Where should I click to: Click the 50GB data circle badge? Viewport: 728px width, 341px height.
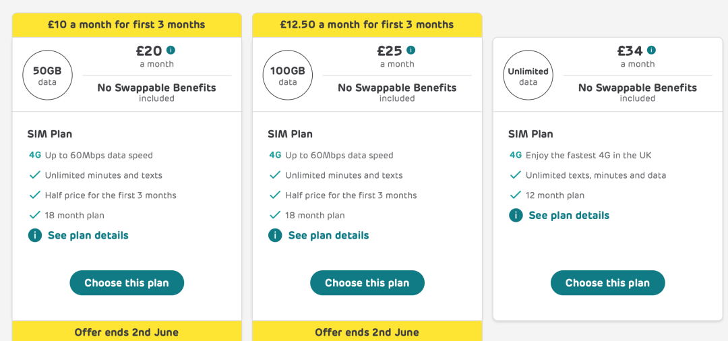pos(48,76)
